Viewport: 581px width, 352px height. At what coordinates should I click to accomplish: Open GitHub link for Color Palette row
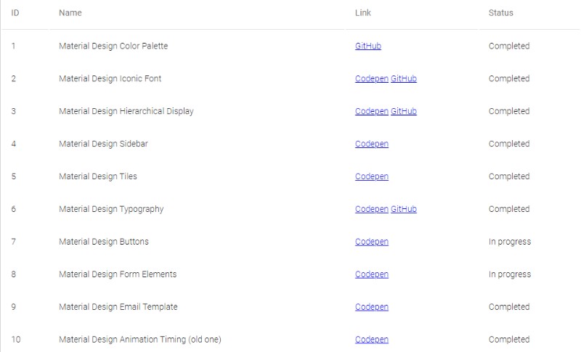(x=368, y=46)
